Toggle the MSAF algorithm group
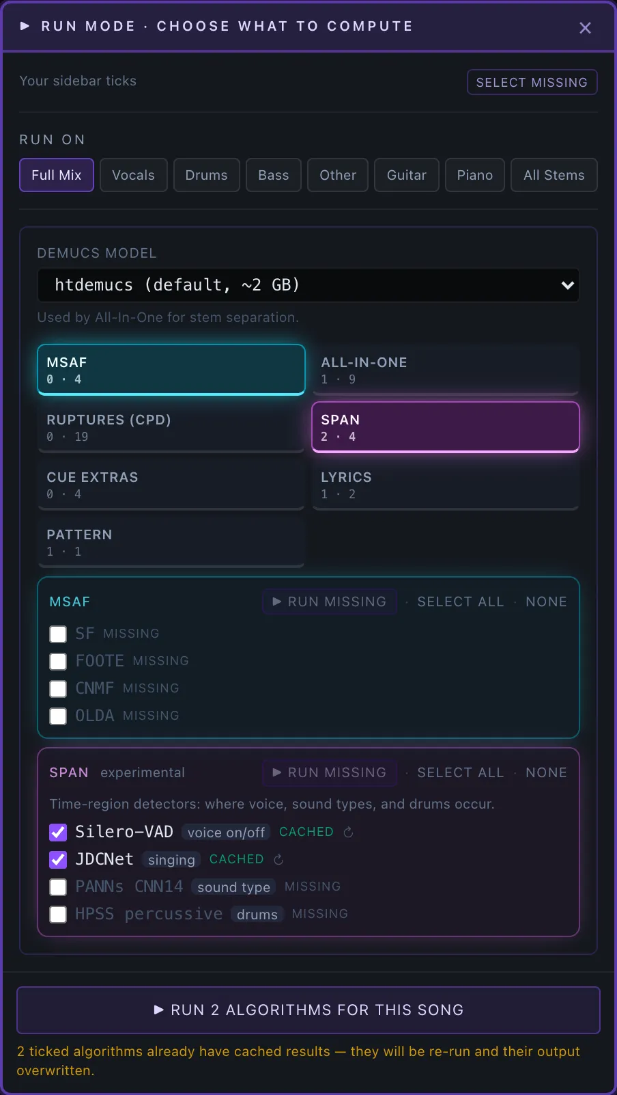Screen dimensions: 617x1095 pyautogui.click(x=171, y=370)
